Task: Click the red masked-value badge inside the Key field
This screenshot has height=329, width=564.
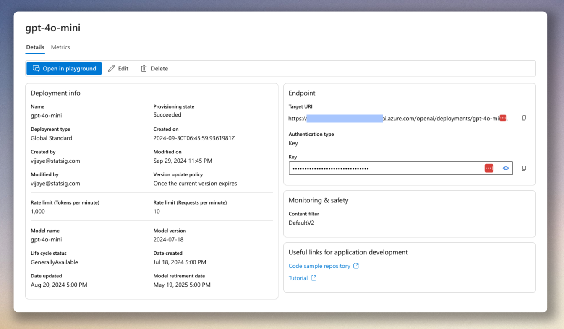Action: (488, 168)
